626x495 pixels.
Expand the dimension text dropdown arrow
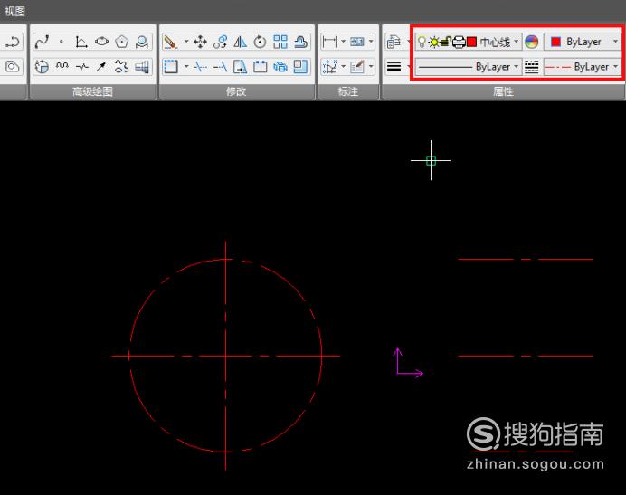(371, 42)
